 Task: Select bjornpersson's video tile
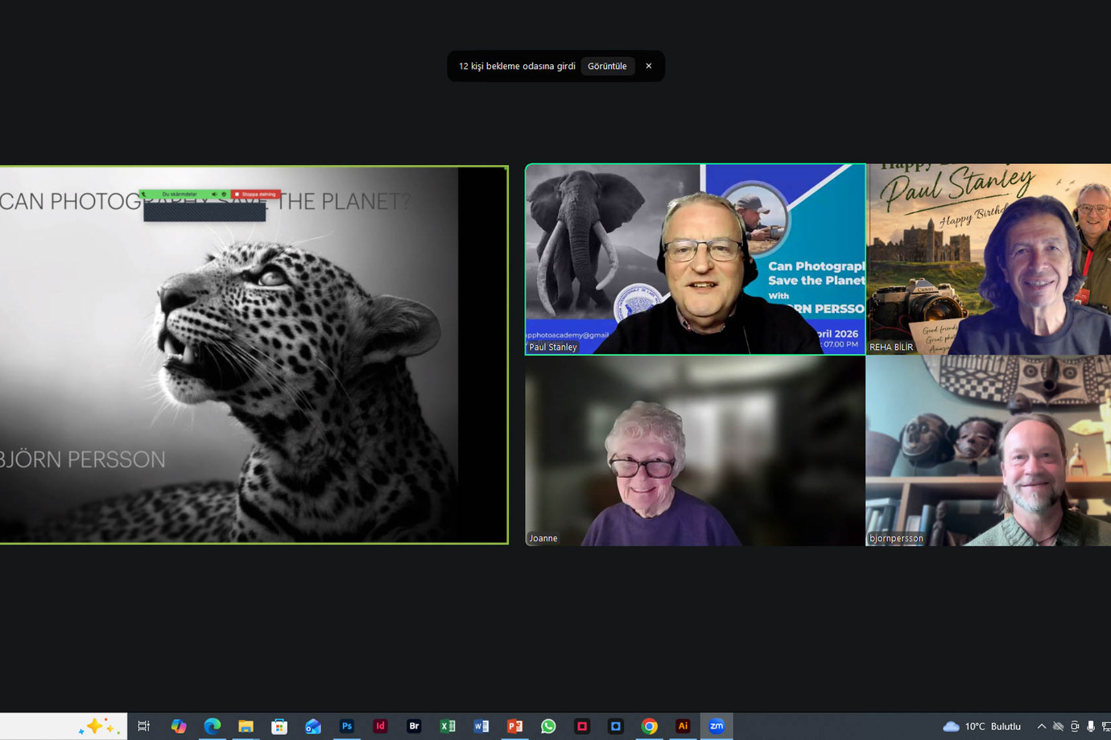pyautogui.click(x=989, y=450)
